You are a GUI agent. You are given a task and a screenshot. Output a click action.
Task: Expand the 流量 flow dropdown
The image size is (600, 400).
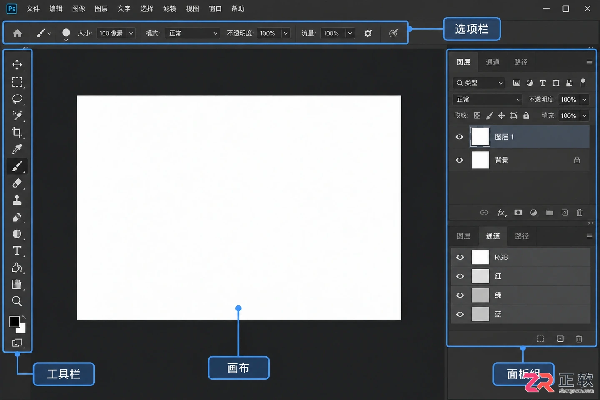[350, 33]
